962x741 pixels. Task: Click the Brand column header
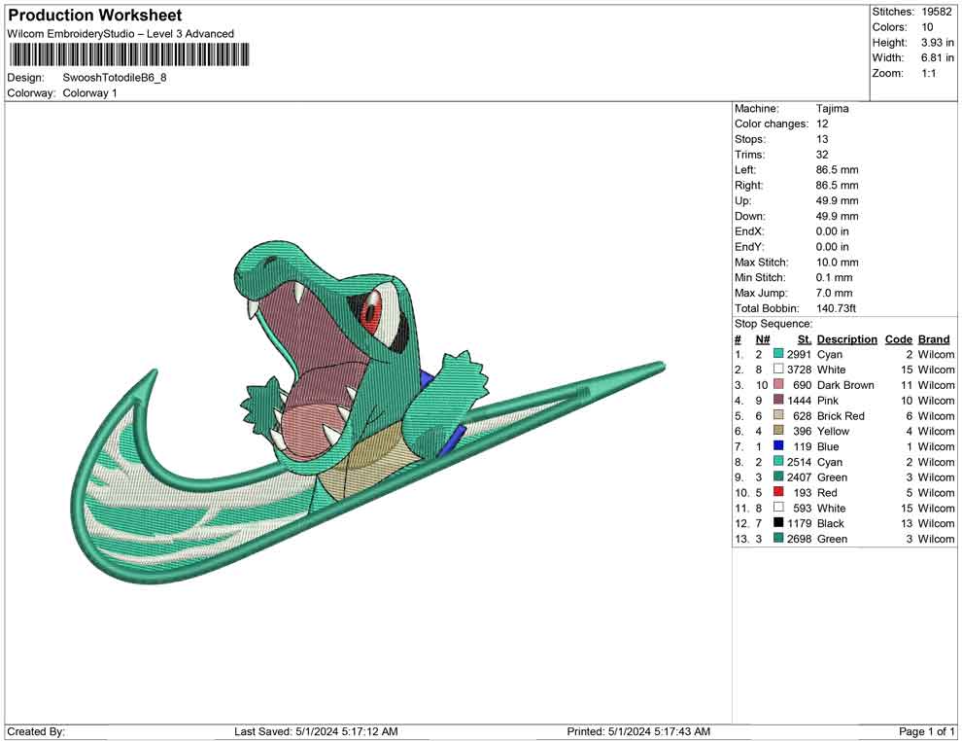(934, 339)
